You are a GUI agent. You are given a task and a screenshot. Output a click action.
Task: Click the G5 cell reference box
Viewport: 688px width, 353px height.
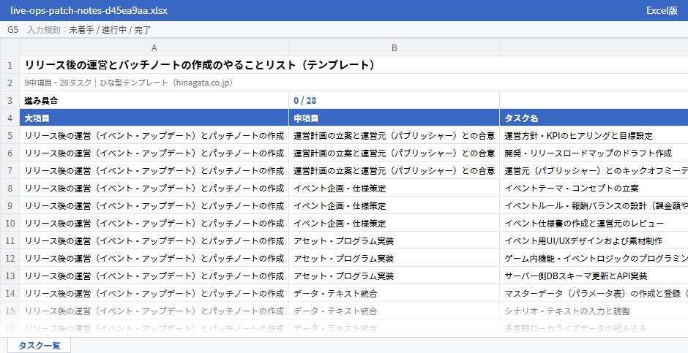12,30
